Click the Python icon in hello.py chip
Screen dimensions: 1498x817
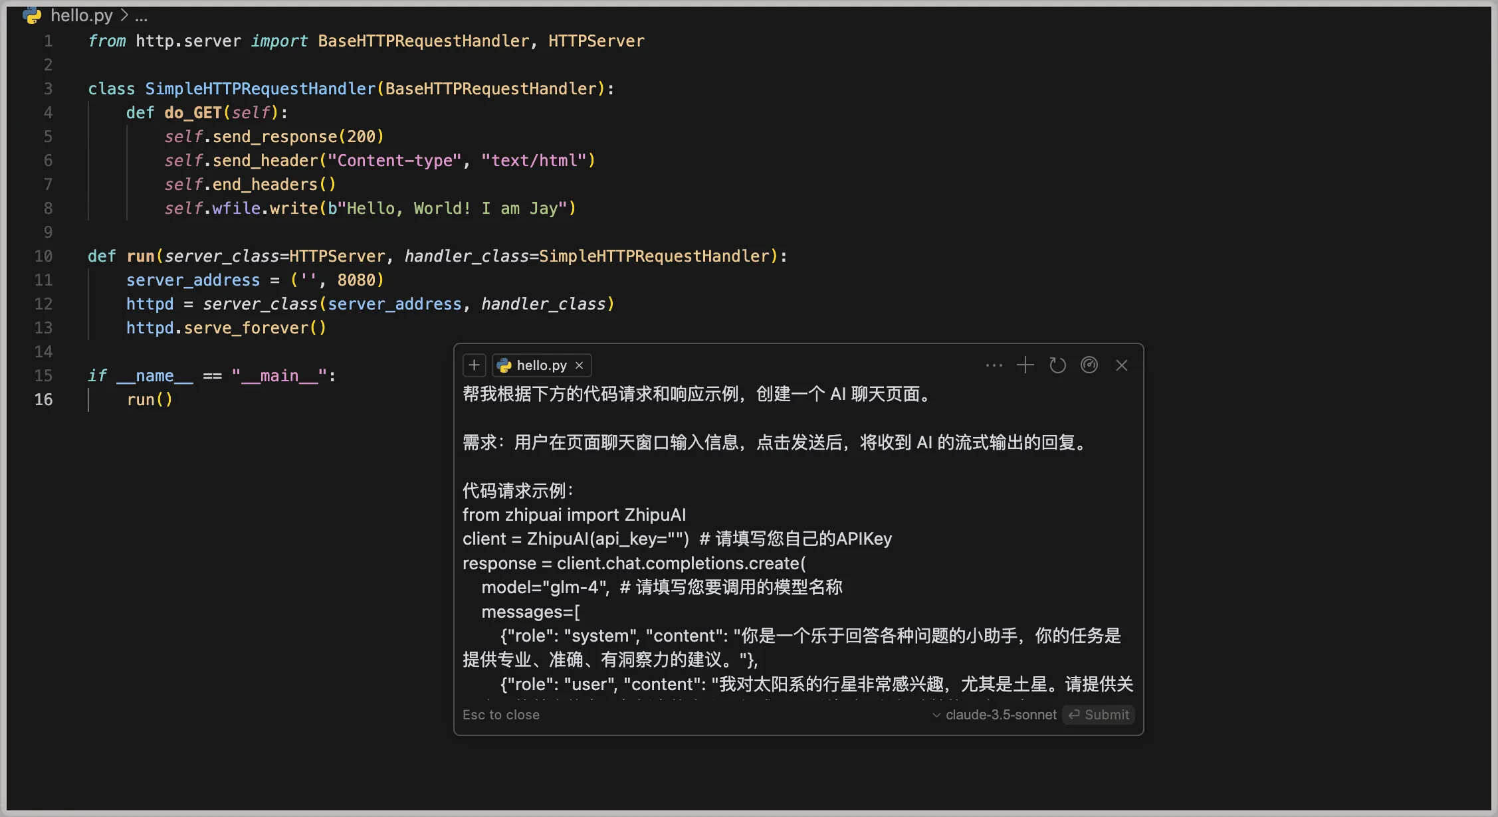504,365
